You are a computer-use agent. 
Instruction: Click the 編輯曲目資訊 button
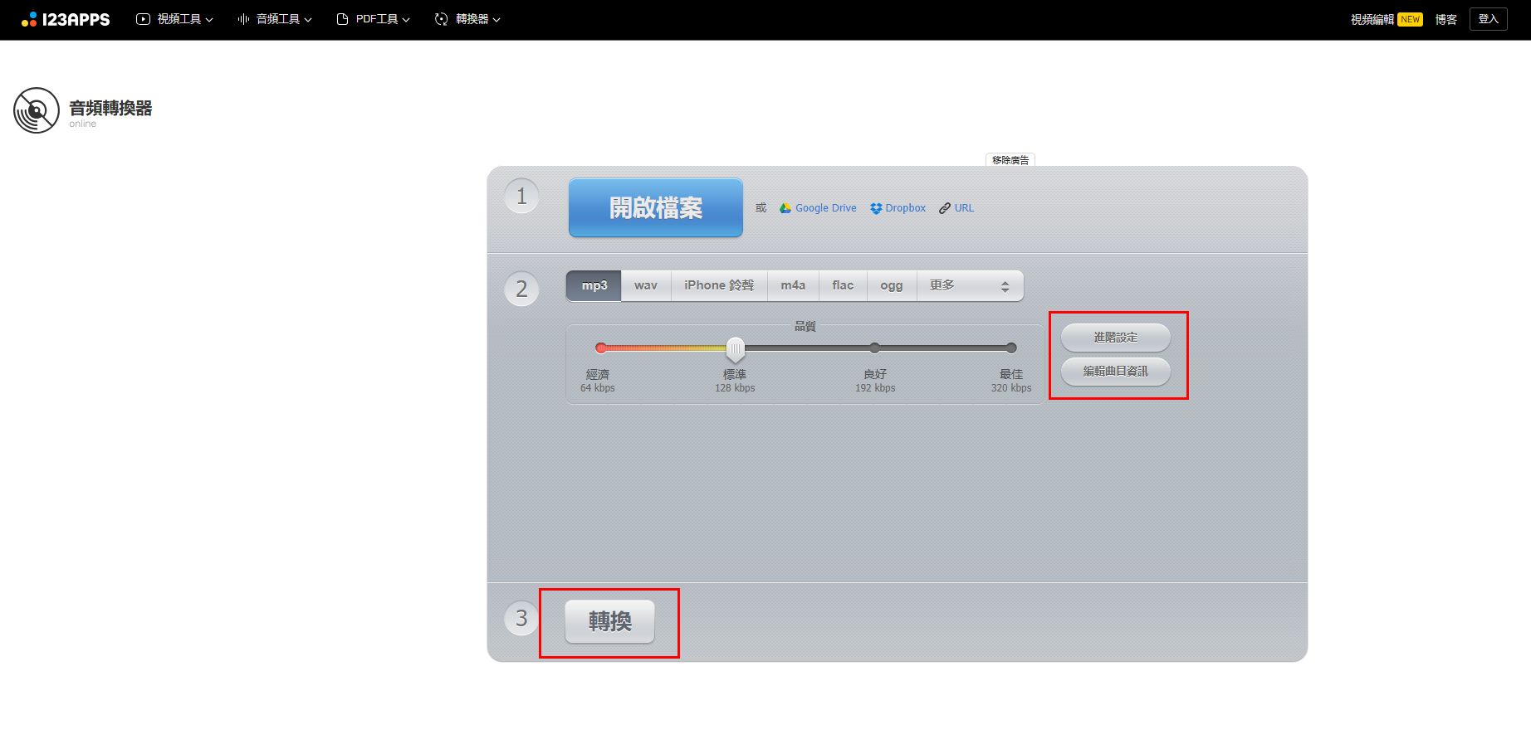pyautogui.click(x=1116, y=372)
